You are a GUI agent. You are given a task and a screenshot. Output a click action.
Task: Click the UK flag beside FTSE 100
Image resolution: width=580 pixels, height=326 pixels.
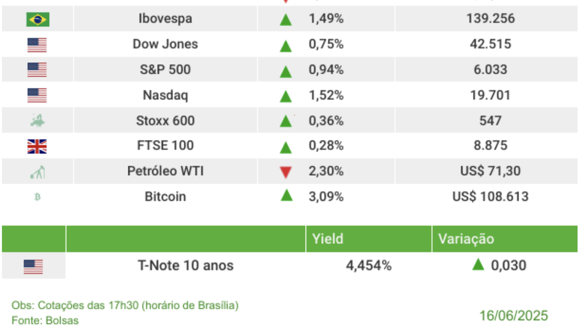pos(37,146)
